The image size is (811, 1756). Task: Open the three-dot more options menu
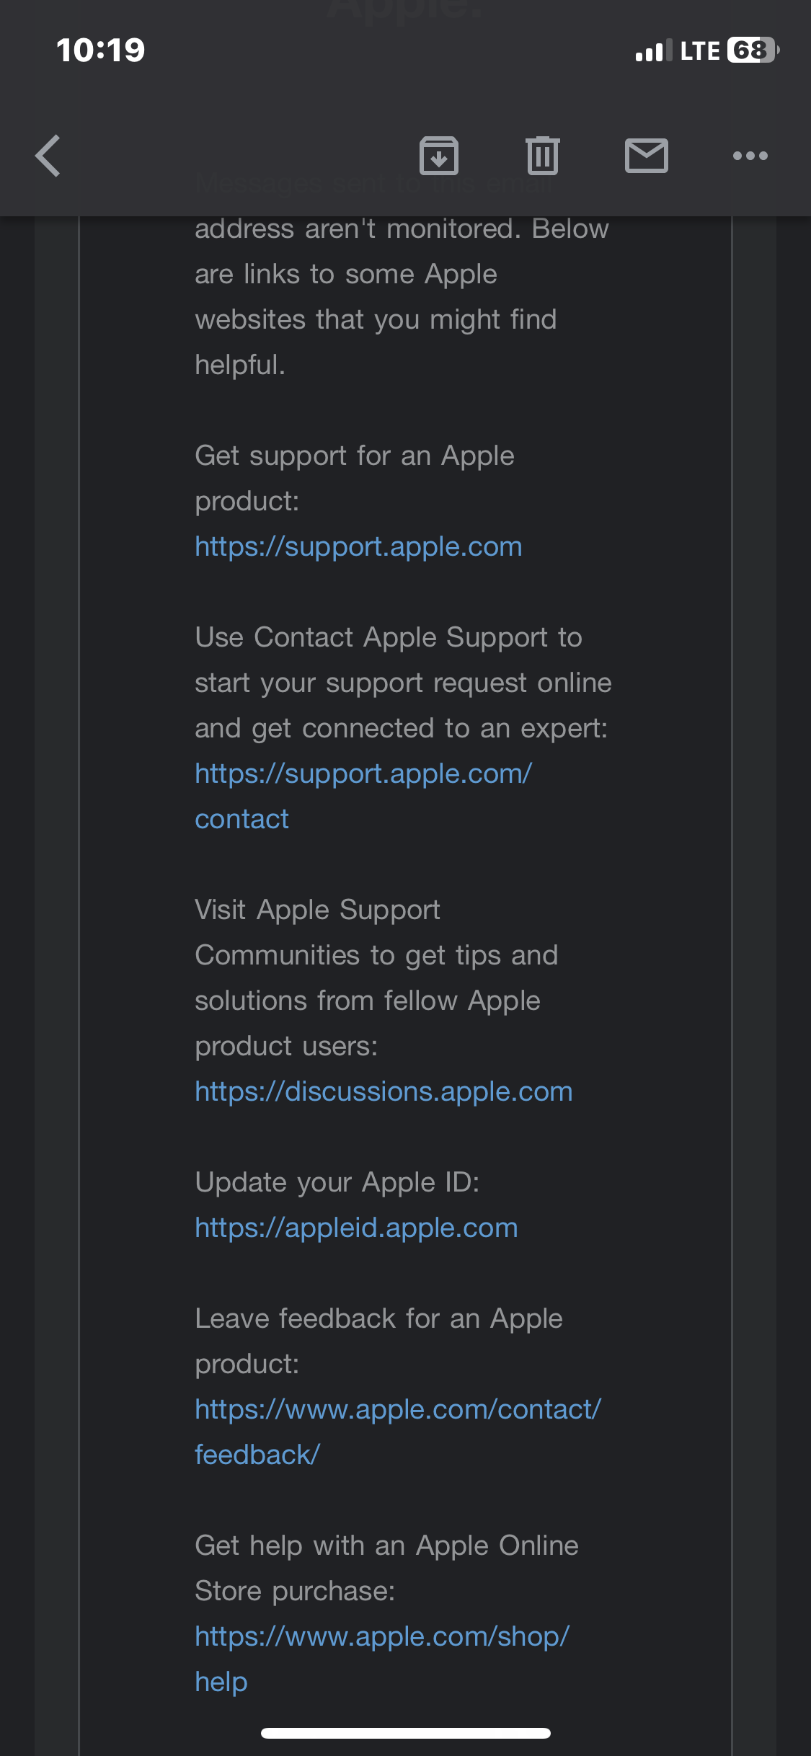pyautogui.click(x=750, y=156)
